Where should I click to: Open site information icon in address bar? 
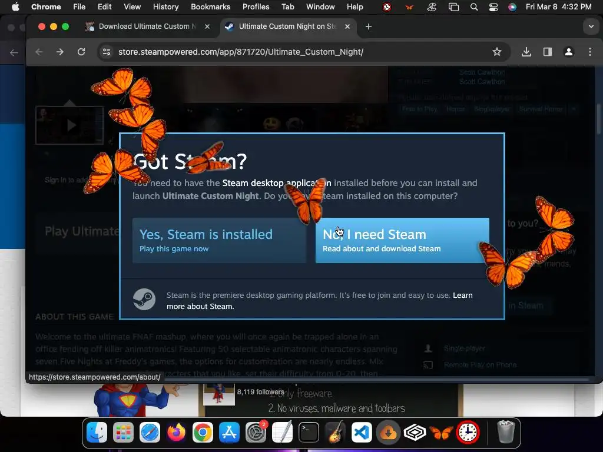107,52
